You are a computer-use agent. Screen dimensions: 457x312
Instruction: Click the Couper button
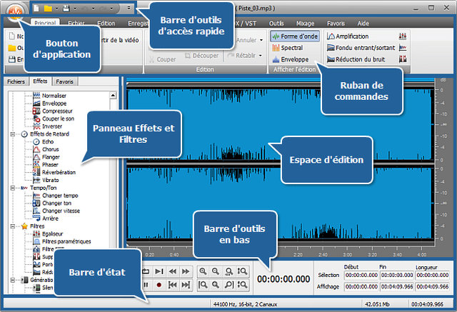click(163, 59)
